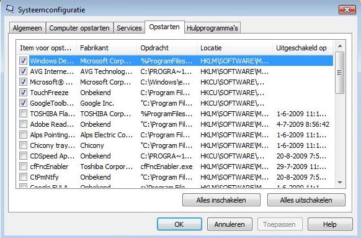This screenshot has height=238, width=361.
Task: Toggle the Microsoft® startup item checkbox
Action: tap(23, 82)
